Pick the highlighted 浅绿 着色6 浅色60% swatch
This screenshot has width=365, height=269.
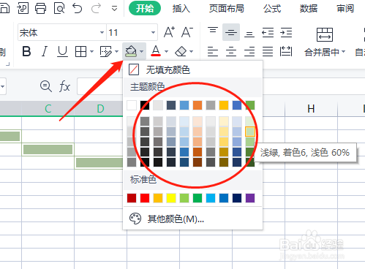click(250, 132)
